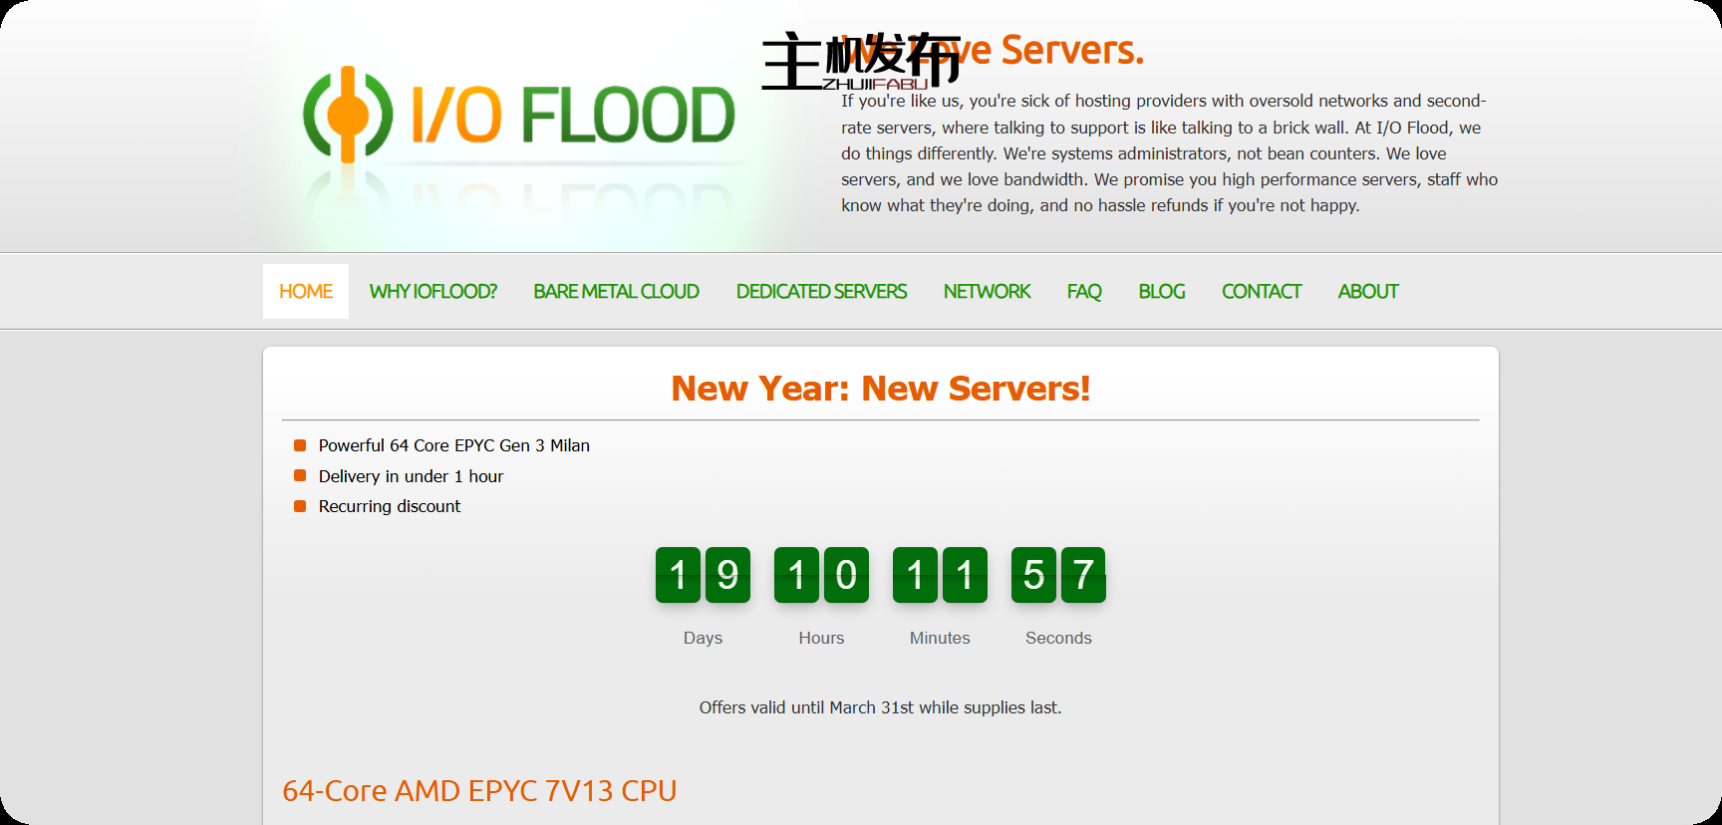Click the 64-Core AMD EPYC 7V13 CPU heading
The image size is (1722, 825).
(x=479, y=791)
